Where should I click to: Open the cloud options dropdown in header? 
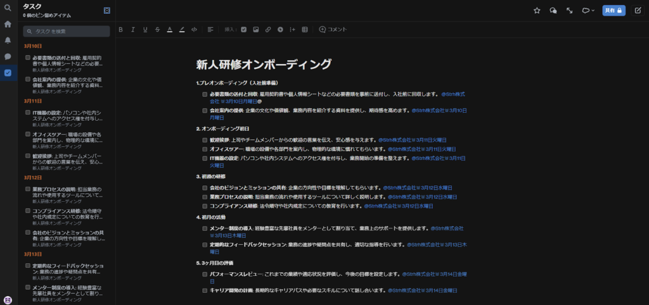(588, 10)
